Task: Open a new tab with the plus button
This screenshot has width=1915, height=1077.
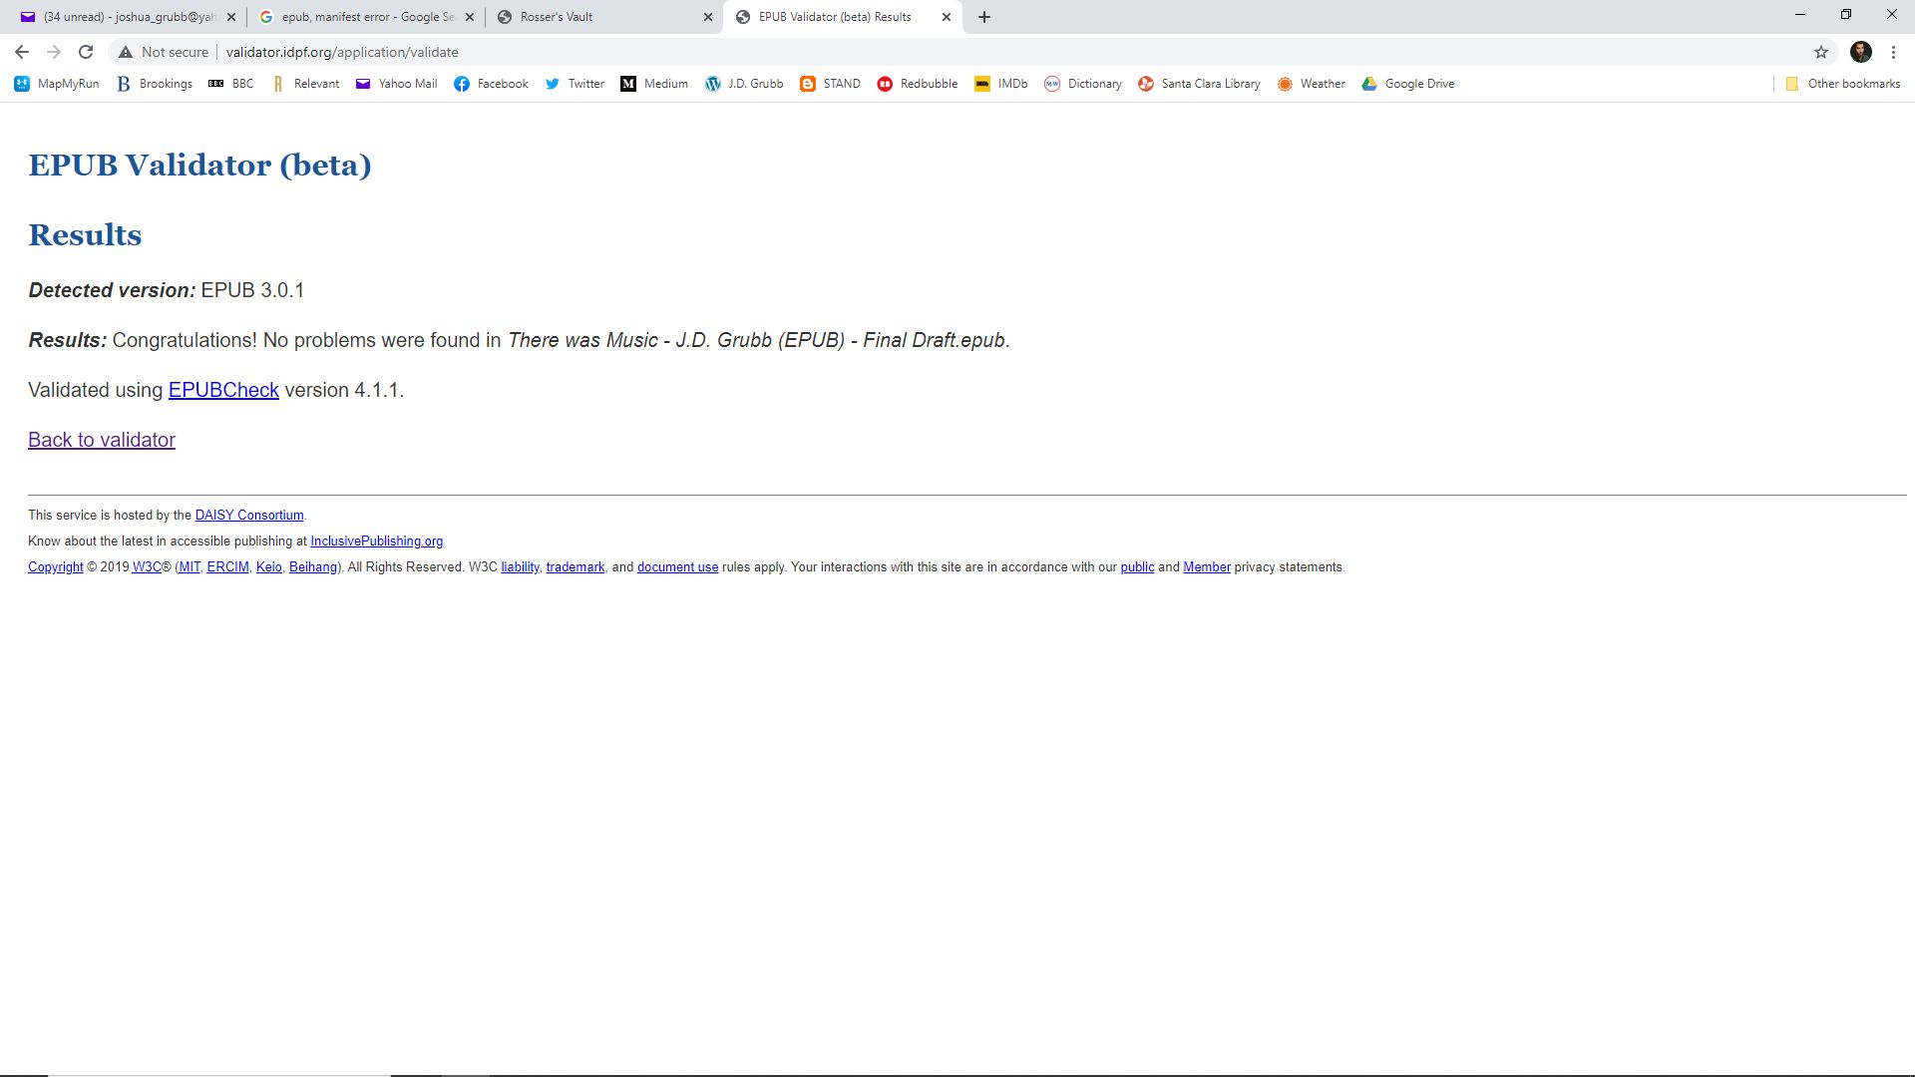Action: tap(983, 17)
